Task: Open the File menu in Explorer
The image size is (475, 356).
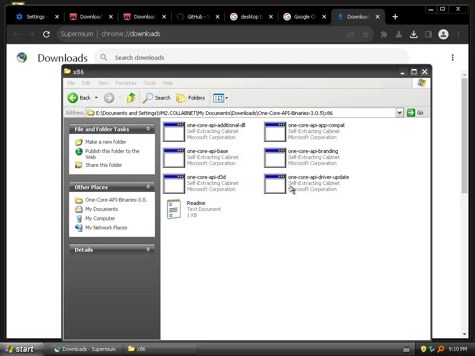Action: 71,83
